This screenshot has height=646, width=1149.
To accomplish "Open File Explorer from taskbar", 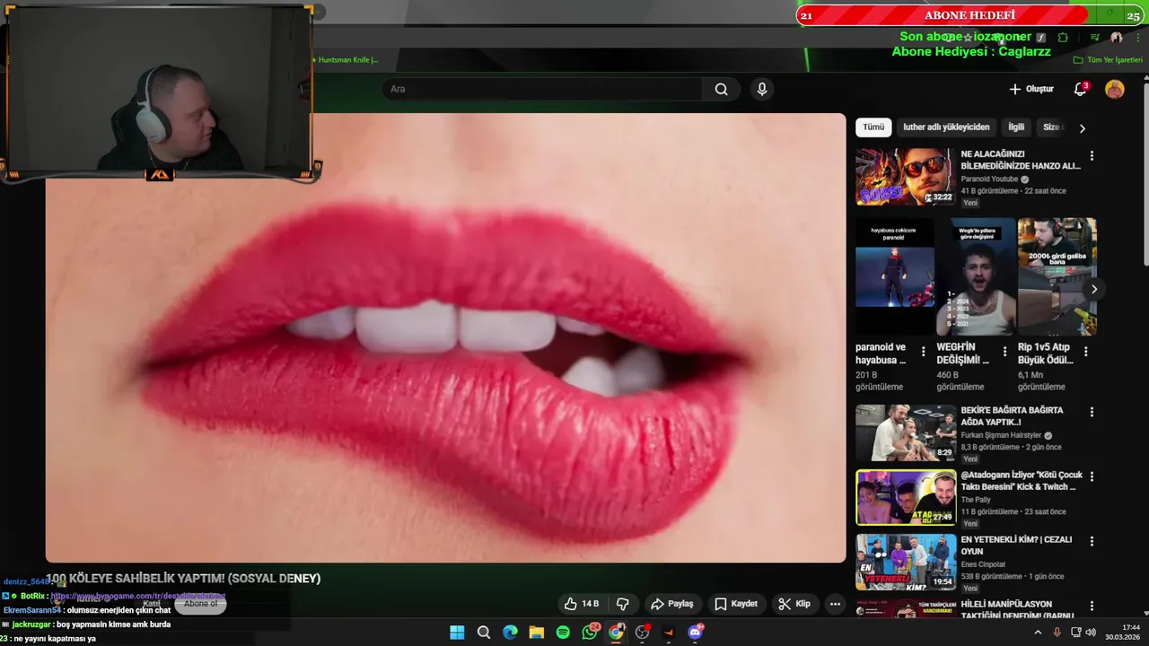I will click(537, 633).
